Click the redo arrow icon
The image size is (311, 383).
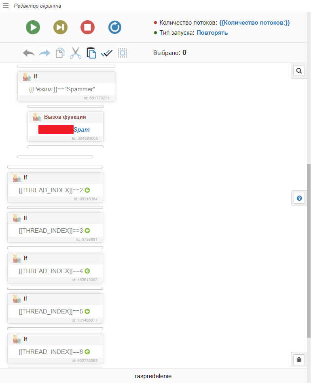click(44, 53)
